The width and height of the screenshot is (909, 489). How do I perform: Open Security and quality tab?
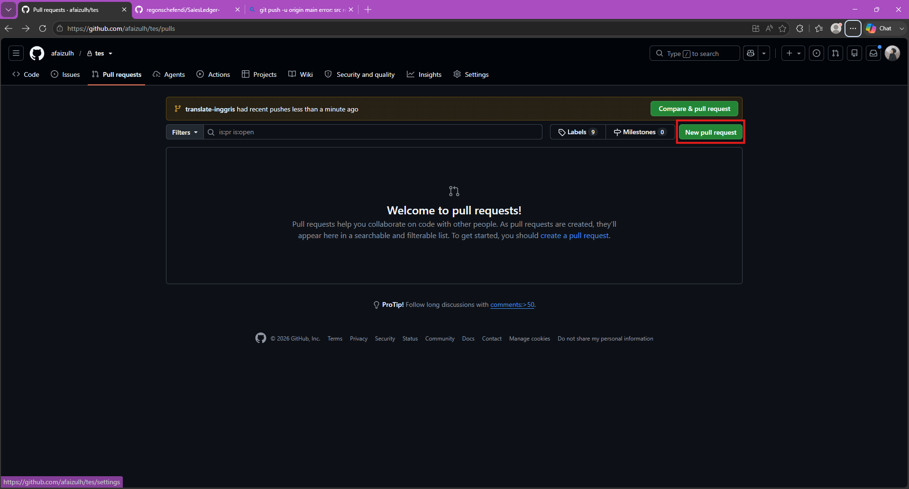(x=360, y=74)
